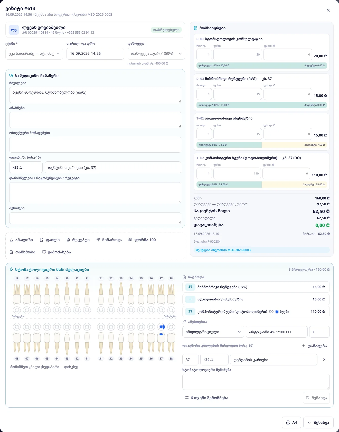
Task: Click დამატება to add tooth diagnosis
Action: click(x=314, y=346)
